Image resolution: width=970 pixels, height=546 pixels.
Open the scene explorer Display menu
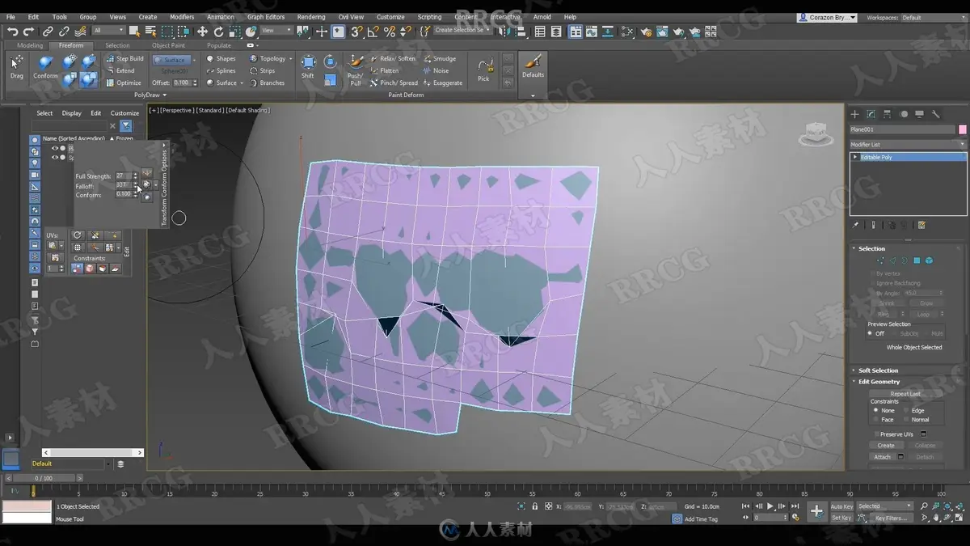pyautogui.click(x=71, y=113)
